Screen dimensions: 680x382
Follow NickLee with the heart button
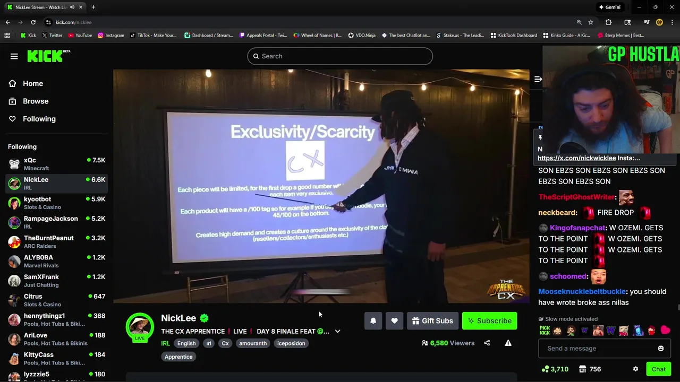pyautogui.click(x=394, y=321)
